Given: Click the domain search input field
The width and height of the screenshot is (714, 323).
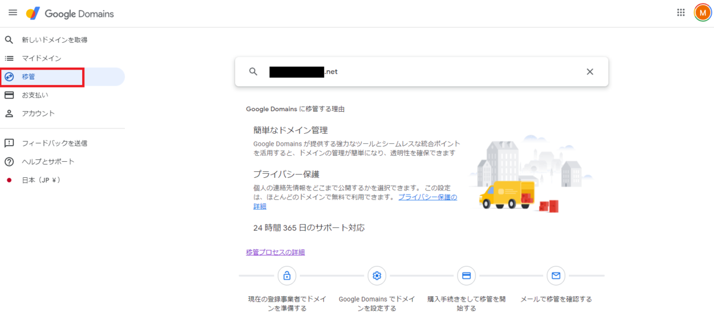Looking at the screenshot, I should [x=421, y=71].
